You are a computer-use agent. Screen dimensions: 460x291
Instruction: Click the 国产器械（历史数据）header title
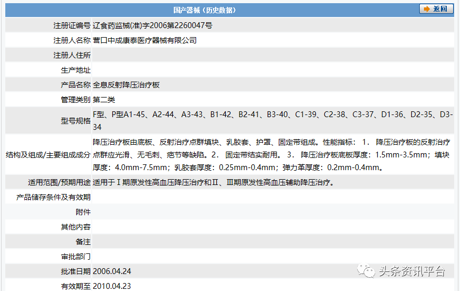pos(205,10)
